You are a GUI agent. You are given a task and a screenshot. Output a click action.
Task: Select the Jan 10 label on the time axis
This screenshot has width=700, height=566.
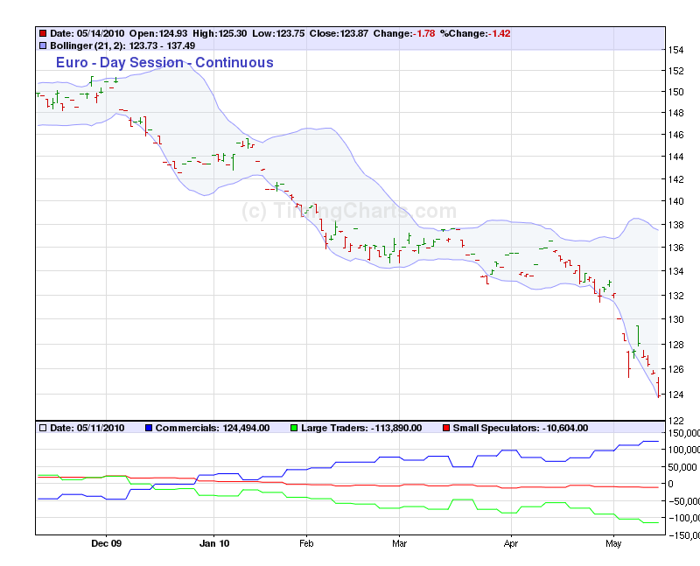click(x=213, y=543)
